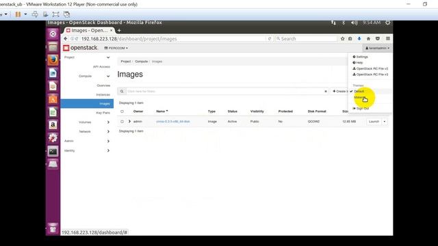The width and height of the screenshot is (438, 246).
Task: Open Firefox downloads arrow icon
Action: point(359,39)
